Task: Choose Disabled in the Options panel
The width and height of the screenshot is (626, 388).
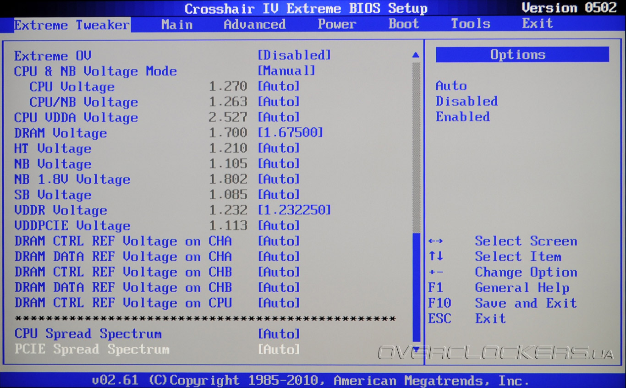Action: pyautogui.click(x=467, y=101)
